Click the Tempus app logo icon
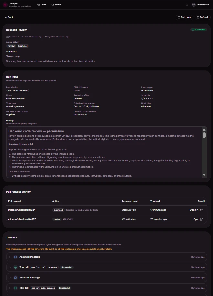Image resolution: width=213 pixels, height=296 pixels. coord(5,5)
